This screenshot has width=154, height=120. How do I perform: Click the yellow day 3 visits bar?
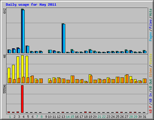18,70
